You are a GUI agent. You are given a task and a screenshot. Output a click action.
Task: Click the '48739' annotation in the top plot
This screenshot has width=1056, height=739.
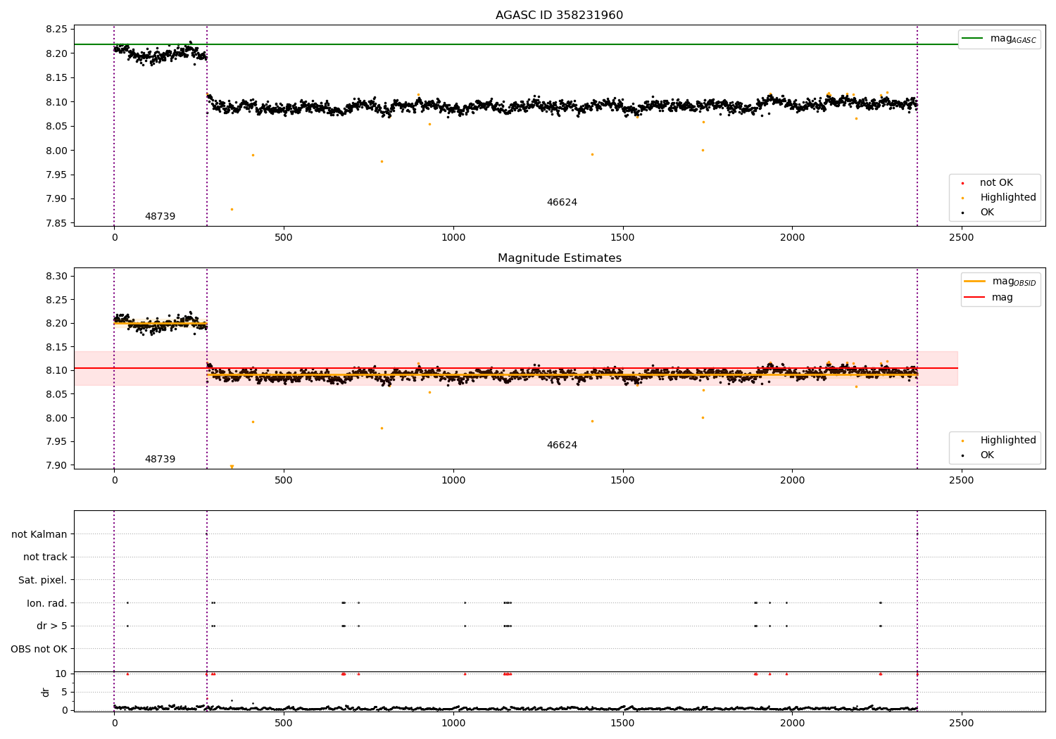tap(160, 217)
